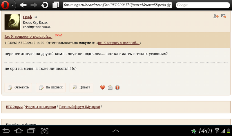Bookmark page with the star icon
Image resolution: width=232 pixels, height=136 pixels.
[x=169, y=5]
